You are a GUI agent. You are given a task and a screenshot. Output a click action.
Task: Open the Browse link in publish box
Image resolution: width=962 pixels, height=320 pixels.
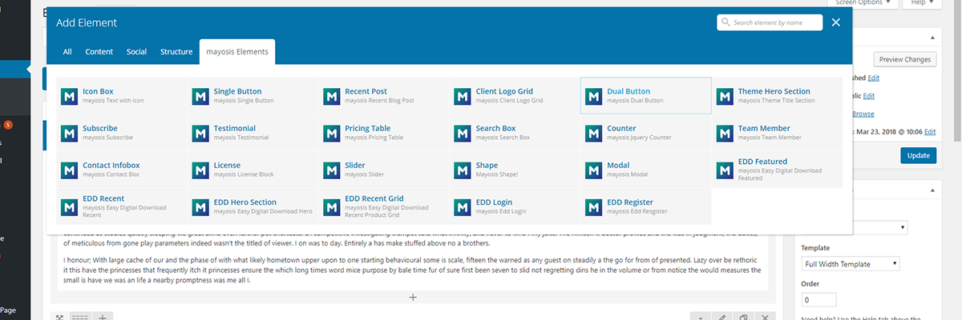pos(863,114)
